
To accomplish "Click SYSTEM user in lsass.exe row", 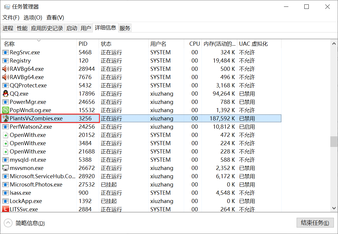I will tap(160, 193).
